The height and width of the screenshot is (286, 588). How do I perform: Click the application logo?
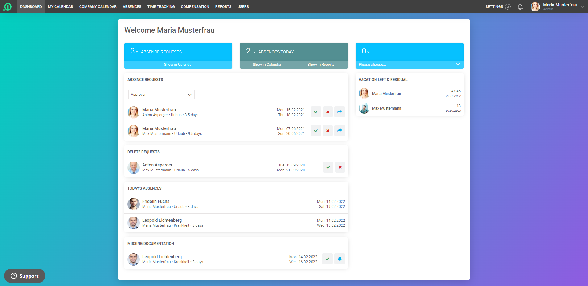click(x=8, y=6)
